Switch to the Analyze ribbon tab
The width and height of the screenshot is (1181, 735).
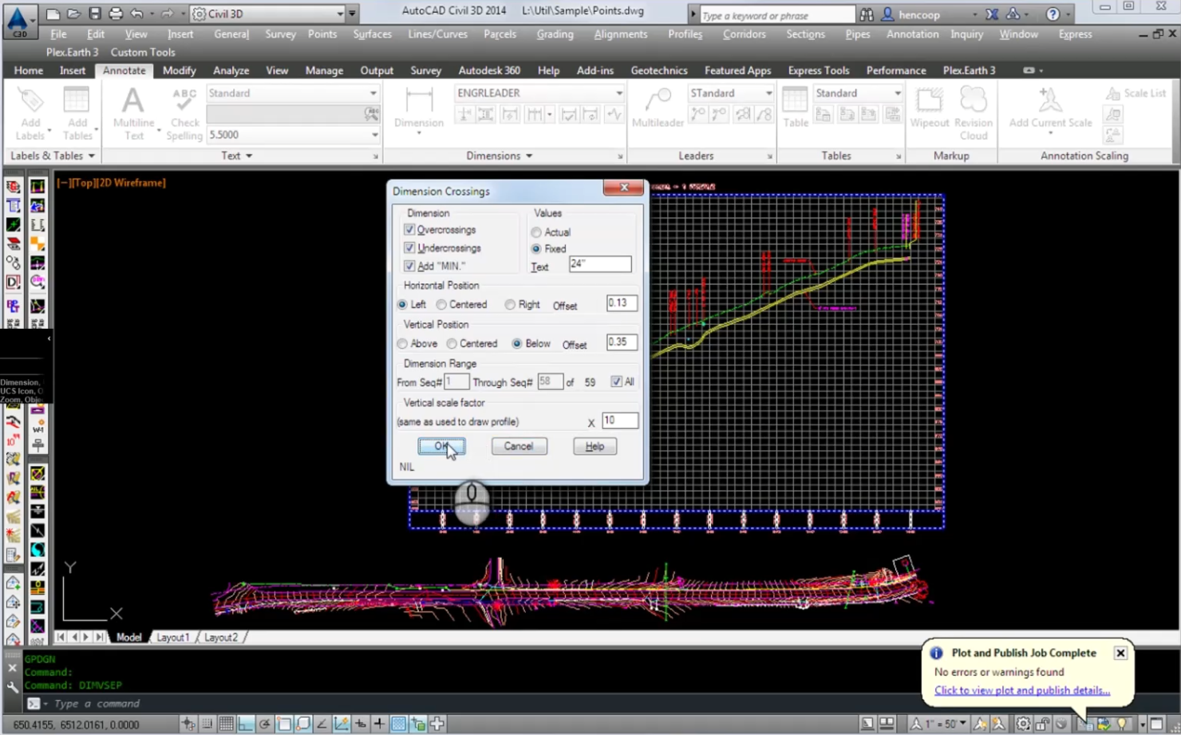(x=231, y=70)
